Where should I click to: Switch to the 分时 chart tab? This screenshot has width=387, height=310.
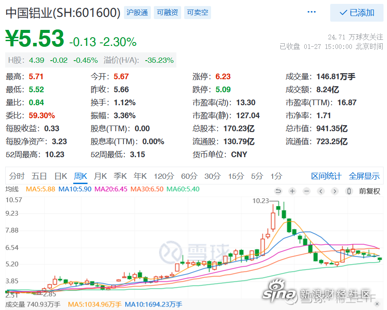pos(17,176)
